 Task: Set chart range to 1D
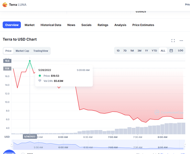click(x=118, y=51)
